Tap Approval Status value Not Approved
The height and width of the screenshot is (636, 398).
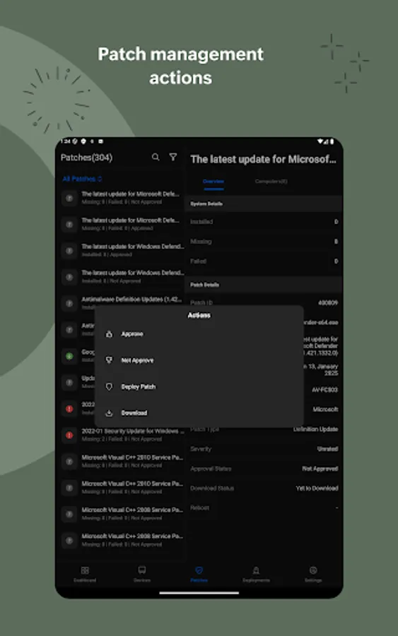(320, 469)
